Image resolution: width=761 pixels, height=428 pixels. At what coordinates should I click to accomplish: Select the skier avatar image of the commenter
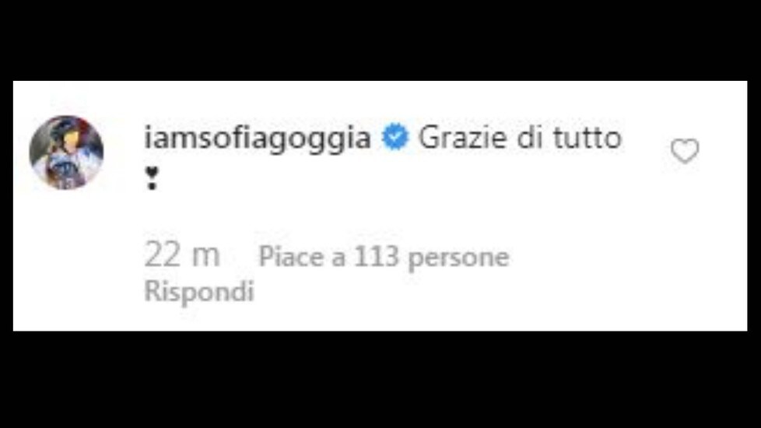tap(66, 153)
